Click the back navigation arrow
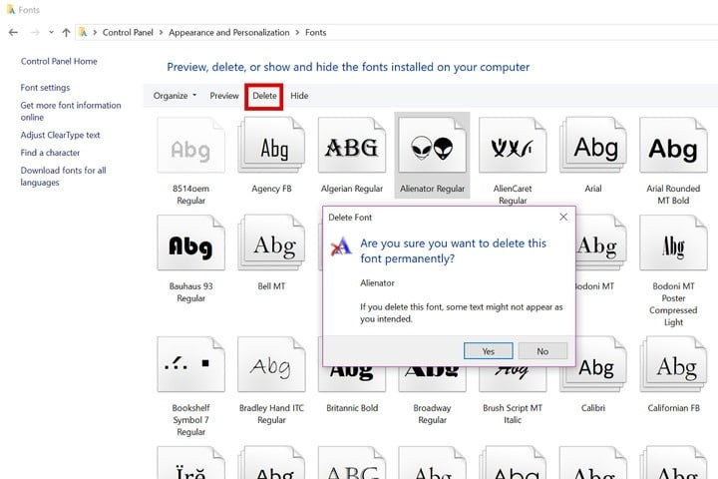Image resolution: width=718 pixels, height=479 pixels. (x=13, y=32)
